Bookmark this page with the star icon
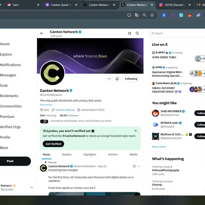Image resolution: width=205 pixels, height=205 pixels. tap(152, 15)
